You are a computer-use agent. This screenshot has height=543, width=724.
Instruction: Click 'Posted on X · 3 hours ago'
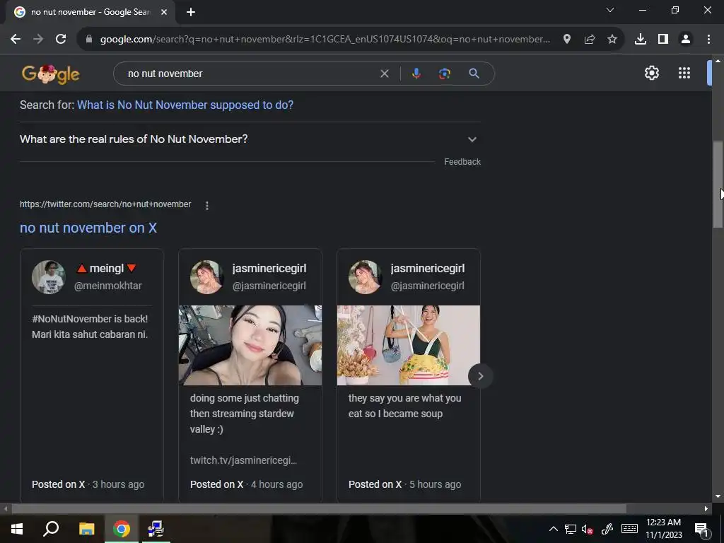tap(88, 484)
